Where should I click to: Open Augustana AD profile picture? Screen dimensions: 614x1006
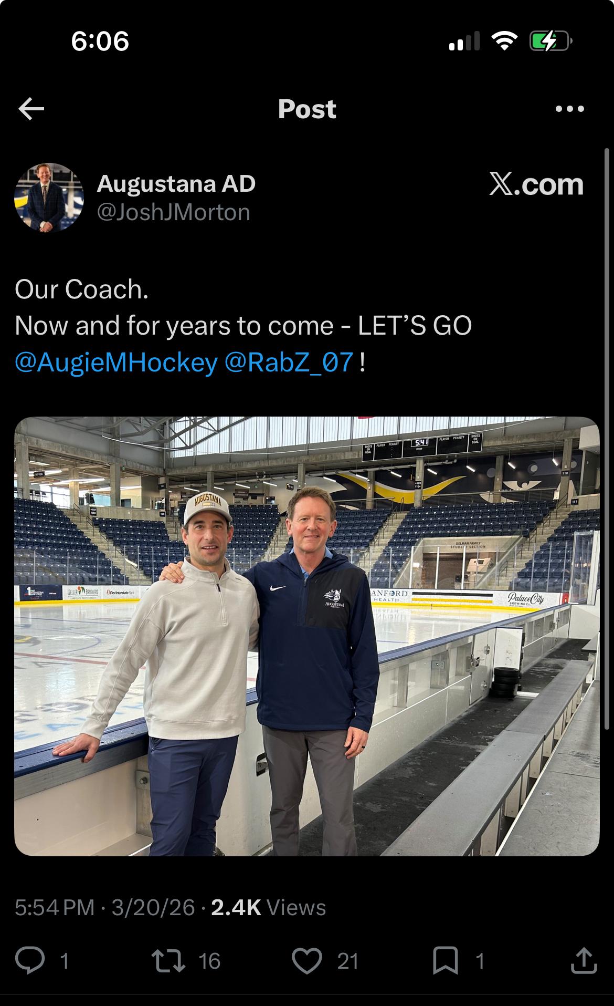[x=49, y=198]
